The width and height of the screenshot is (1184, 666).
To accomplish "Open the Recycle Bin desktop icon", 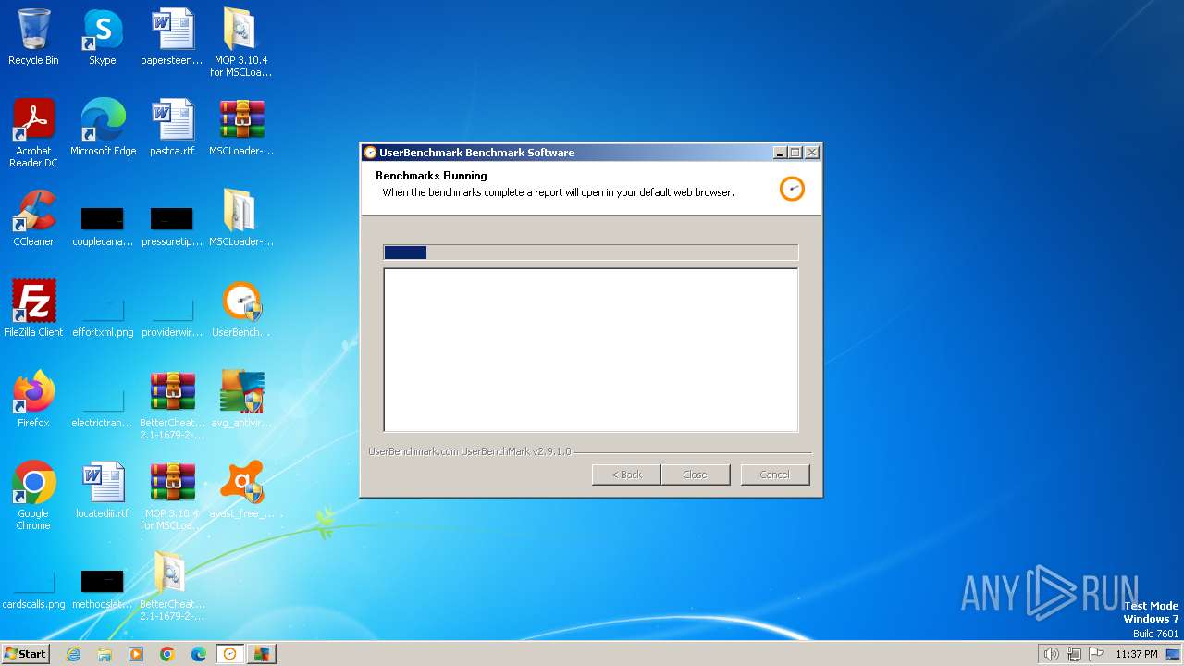I will pos(33,37).
